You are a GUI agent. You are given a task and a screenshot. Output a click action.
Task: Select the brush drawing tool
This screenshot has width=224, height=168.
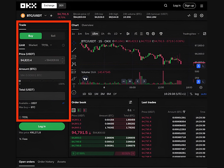74,78
